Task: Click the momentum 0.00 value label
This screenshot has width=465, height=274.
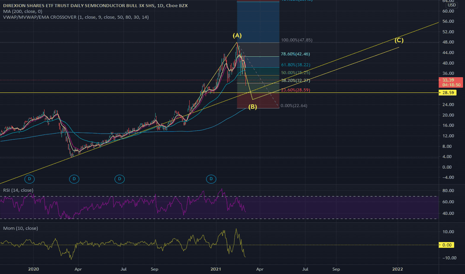Action: [447, 245]
